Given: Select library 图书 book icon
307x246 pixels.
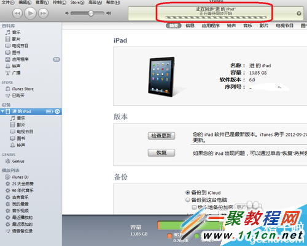Looking at the screenshot, I should (8, 53).
